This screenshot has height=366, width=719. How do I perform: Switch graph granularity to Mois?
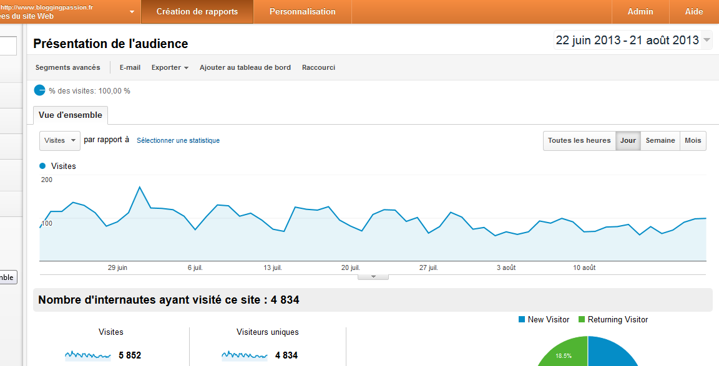[693, 141]
